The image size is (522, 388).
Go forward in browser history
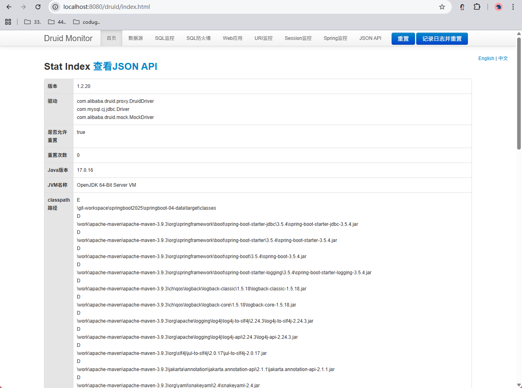(x=23, y=7)
